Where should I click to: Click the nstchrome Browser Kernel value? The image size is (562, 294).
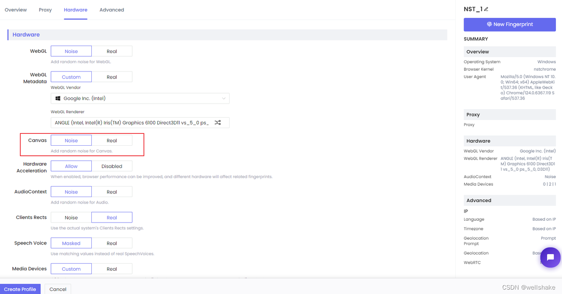click(x=546, y=69)
